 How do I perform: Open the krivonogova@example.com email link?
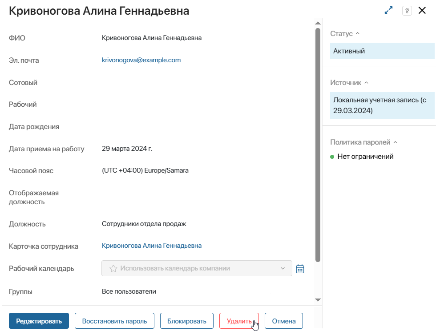(141, 60)
